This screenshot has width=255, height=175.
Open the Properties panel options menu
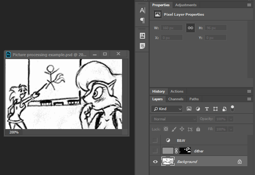click(249, 5)
